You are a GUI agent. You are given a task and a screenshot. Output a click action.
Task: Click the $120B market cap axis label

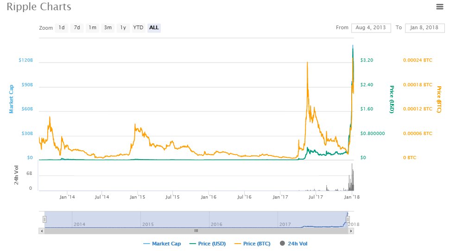tap(26, 60)
